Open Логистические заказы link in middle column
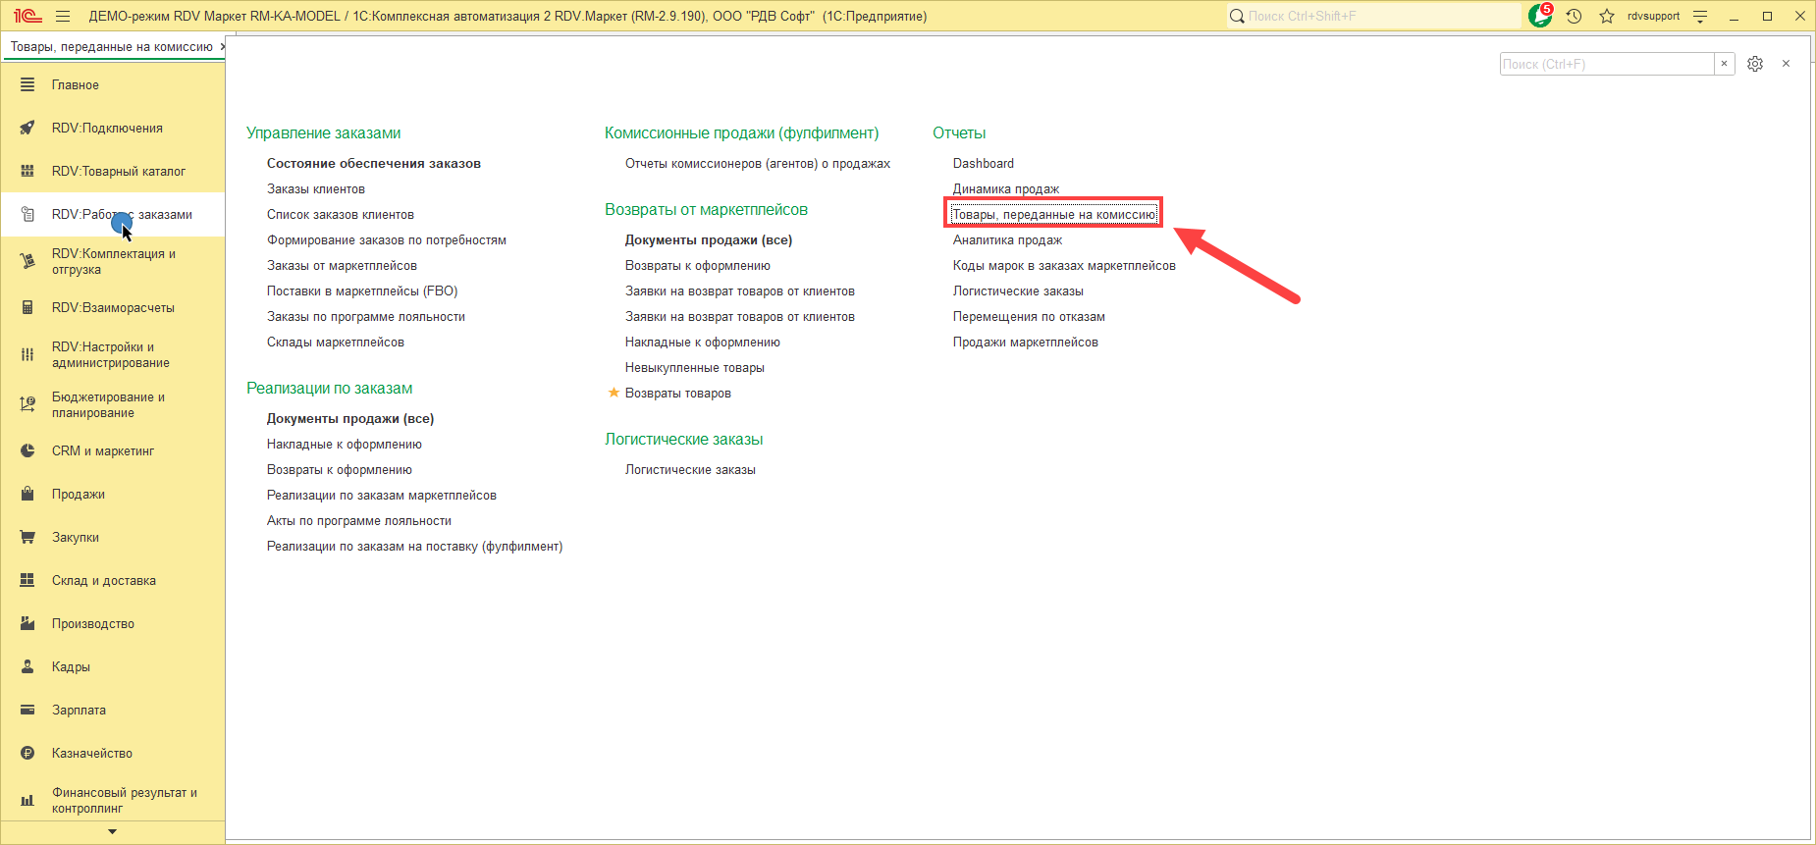The image size is (1816, 845). pyautogui.click(x=690, y=470)
